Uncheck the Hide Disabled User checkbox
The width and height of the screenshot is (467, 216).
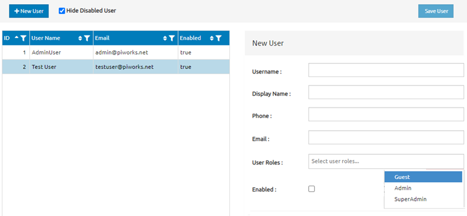tap(62, 11)
